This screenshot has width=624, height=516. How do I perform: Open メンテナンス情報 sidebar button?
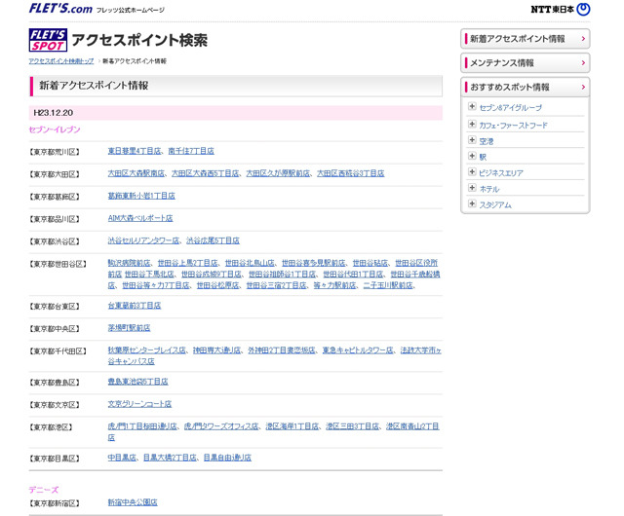pyautogui.click(x=526, y=63)
